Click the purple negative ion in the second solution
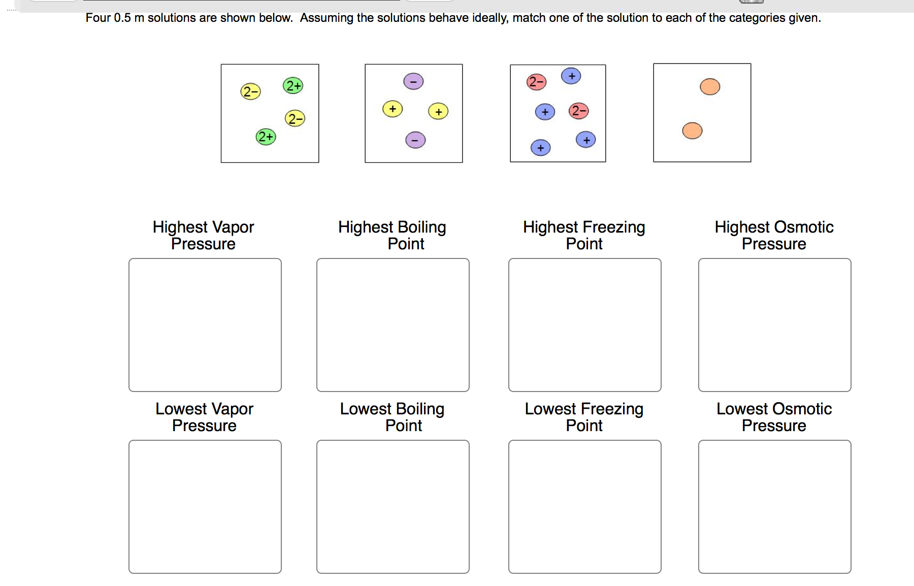 (413, 80)
